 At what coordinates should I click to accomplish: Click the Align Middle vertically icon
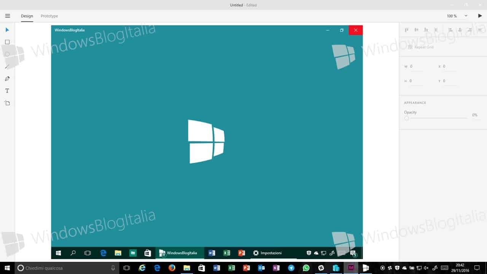tap(416, 30)
